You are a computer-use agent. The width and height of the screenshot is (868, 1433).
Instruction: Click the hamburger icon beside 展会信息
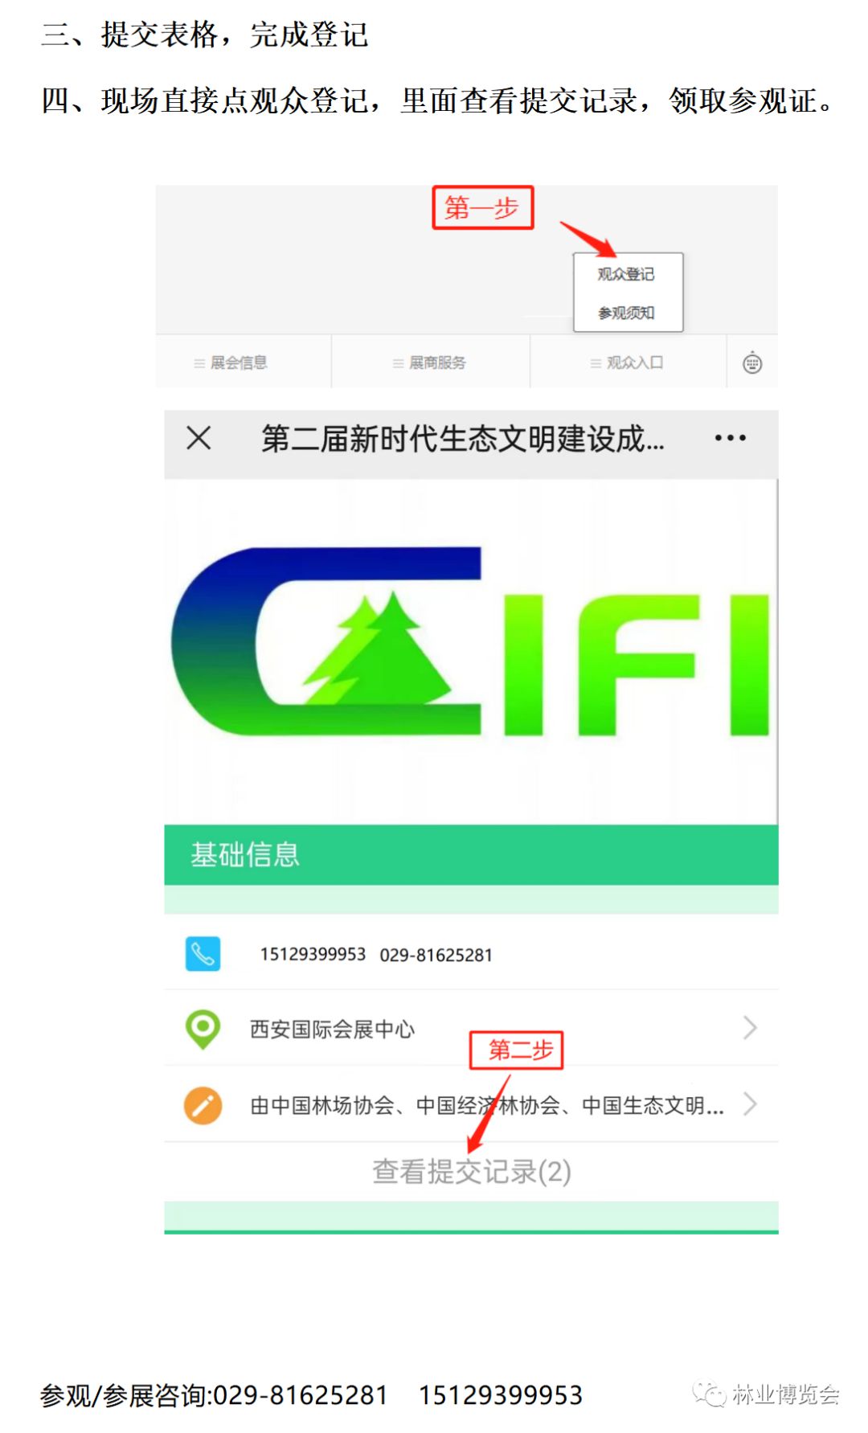[x=199, y=363]
